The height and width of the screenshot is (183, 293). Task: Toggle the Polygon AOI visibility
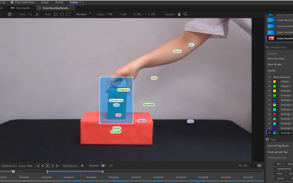point(269,81)
